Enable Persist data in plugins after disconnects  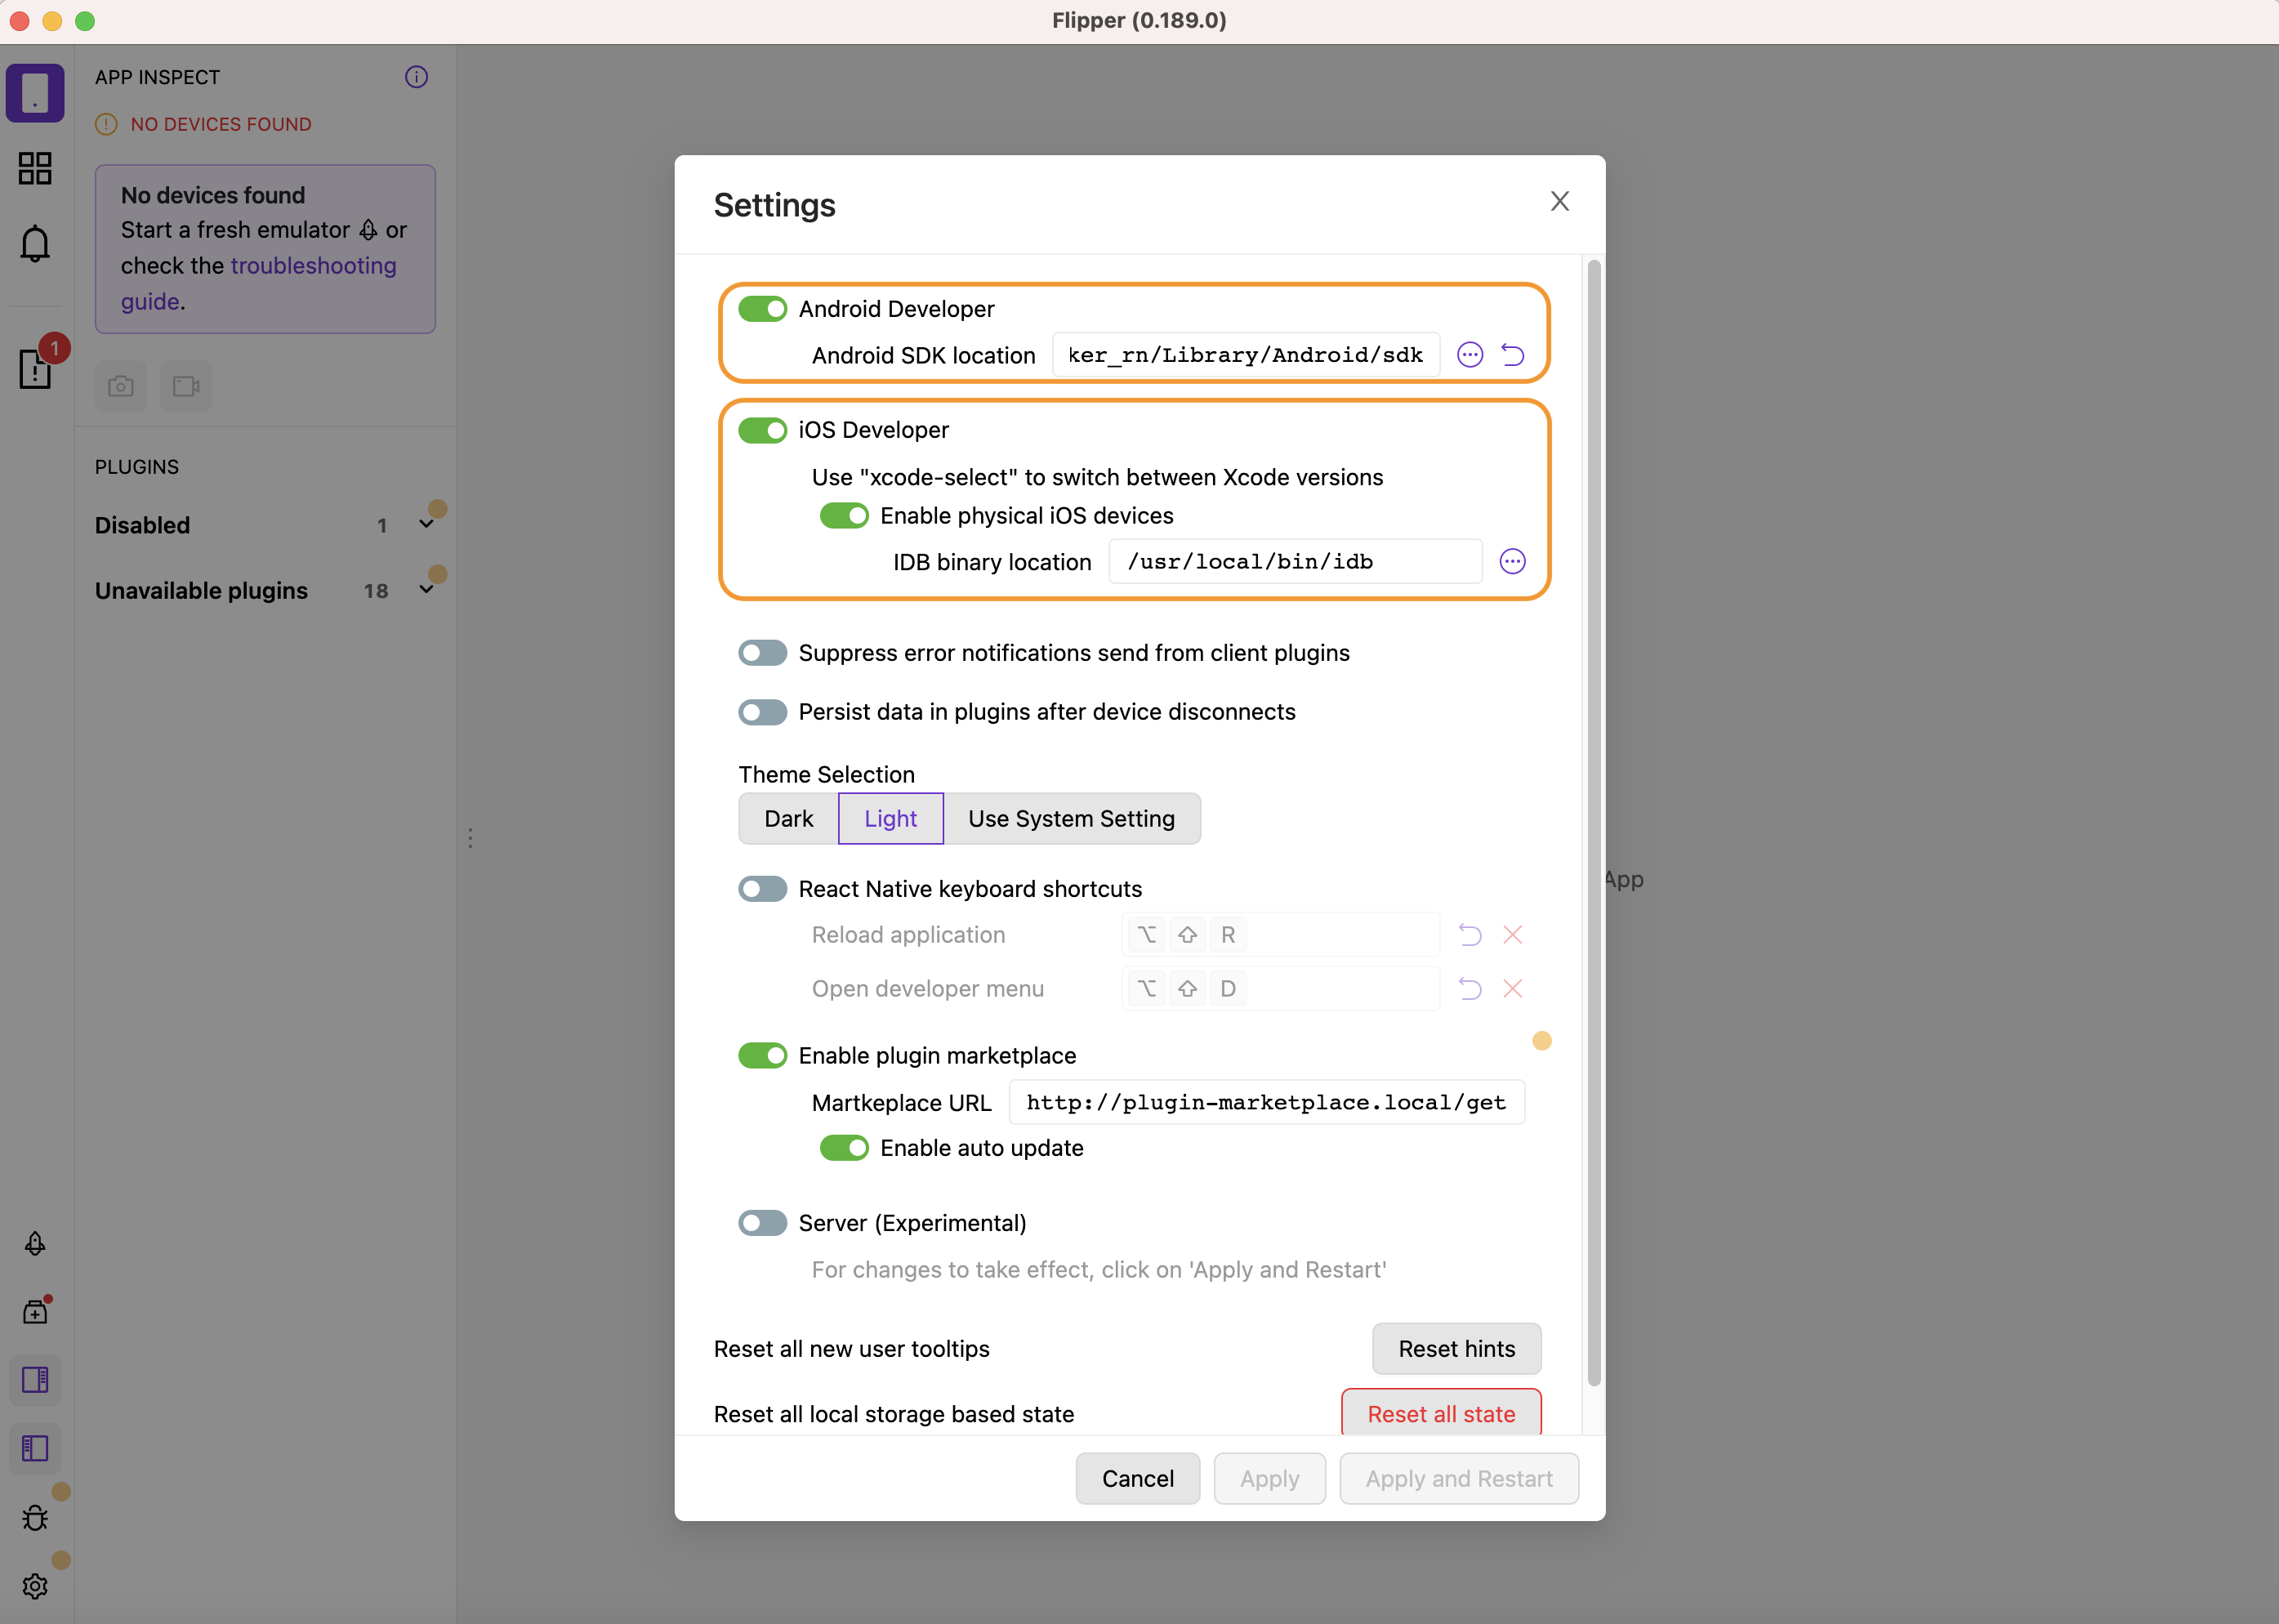[x=762, y=711]
